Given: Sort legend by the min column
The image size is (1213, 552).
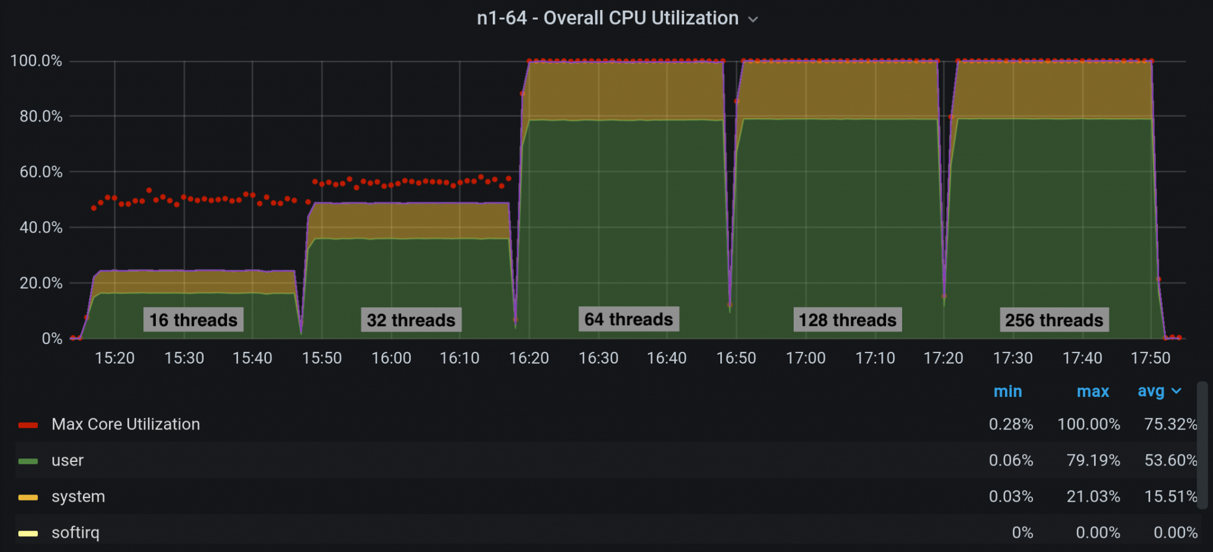Looking at the screenshot, I should pyautogui.click(x=1009, y=391).
